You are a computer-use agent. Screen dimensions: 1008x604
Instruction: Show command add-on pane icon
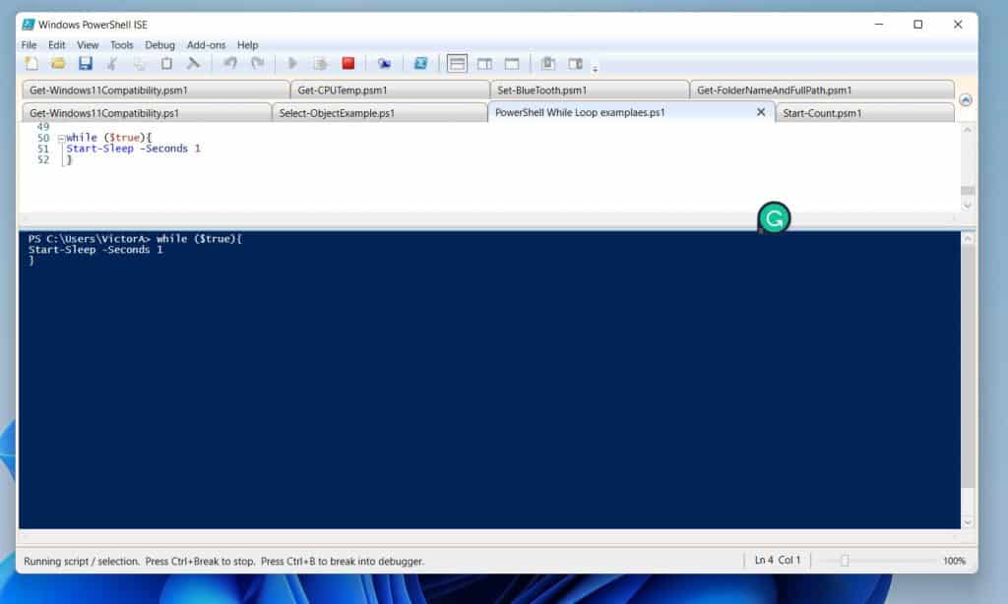point(575,63)
